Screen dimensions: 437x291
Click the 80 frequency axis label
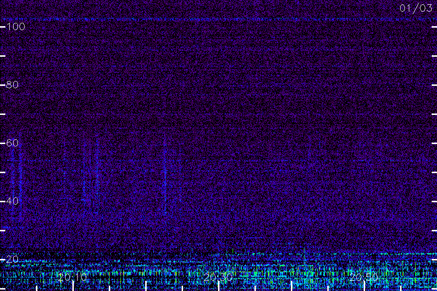(x=12, y=85)
